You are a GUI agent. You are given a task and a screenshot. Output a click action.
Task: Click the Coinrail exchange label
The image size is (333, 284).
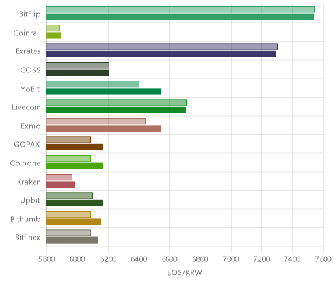pos(27,33)
